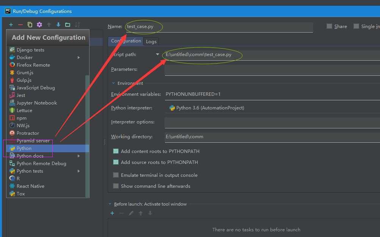Expand the Python tests submenu

click(x=79, y=171)
